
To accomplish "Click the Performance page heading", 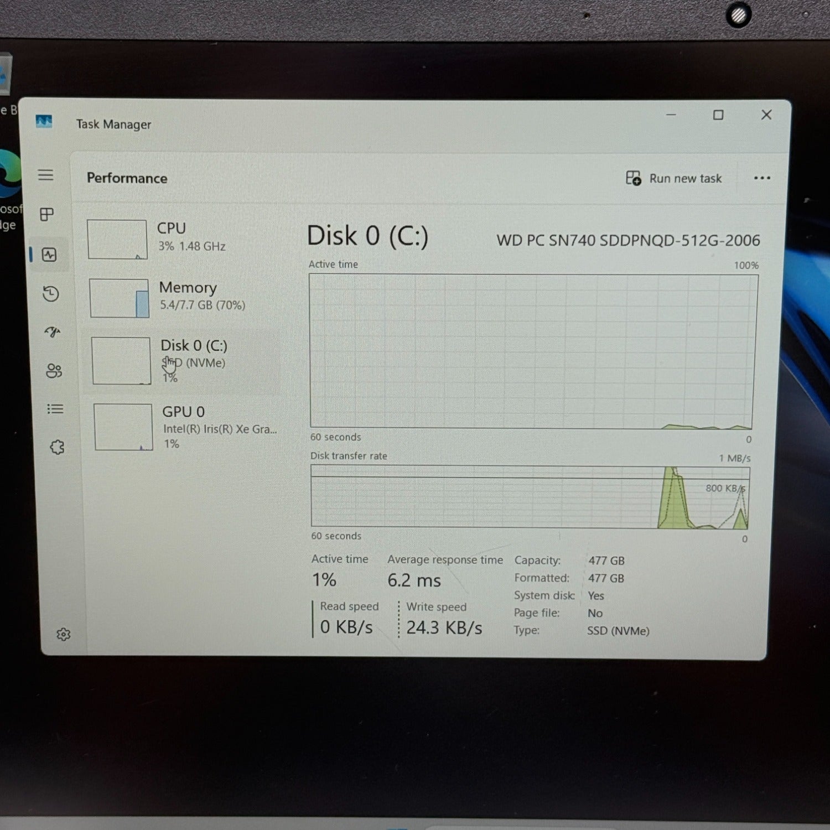I will tap(127, 178).
